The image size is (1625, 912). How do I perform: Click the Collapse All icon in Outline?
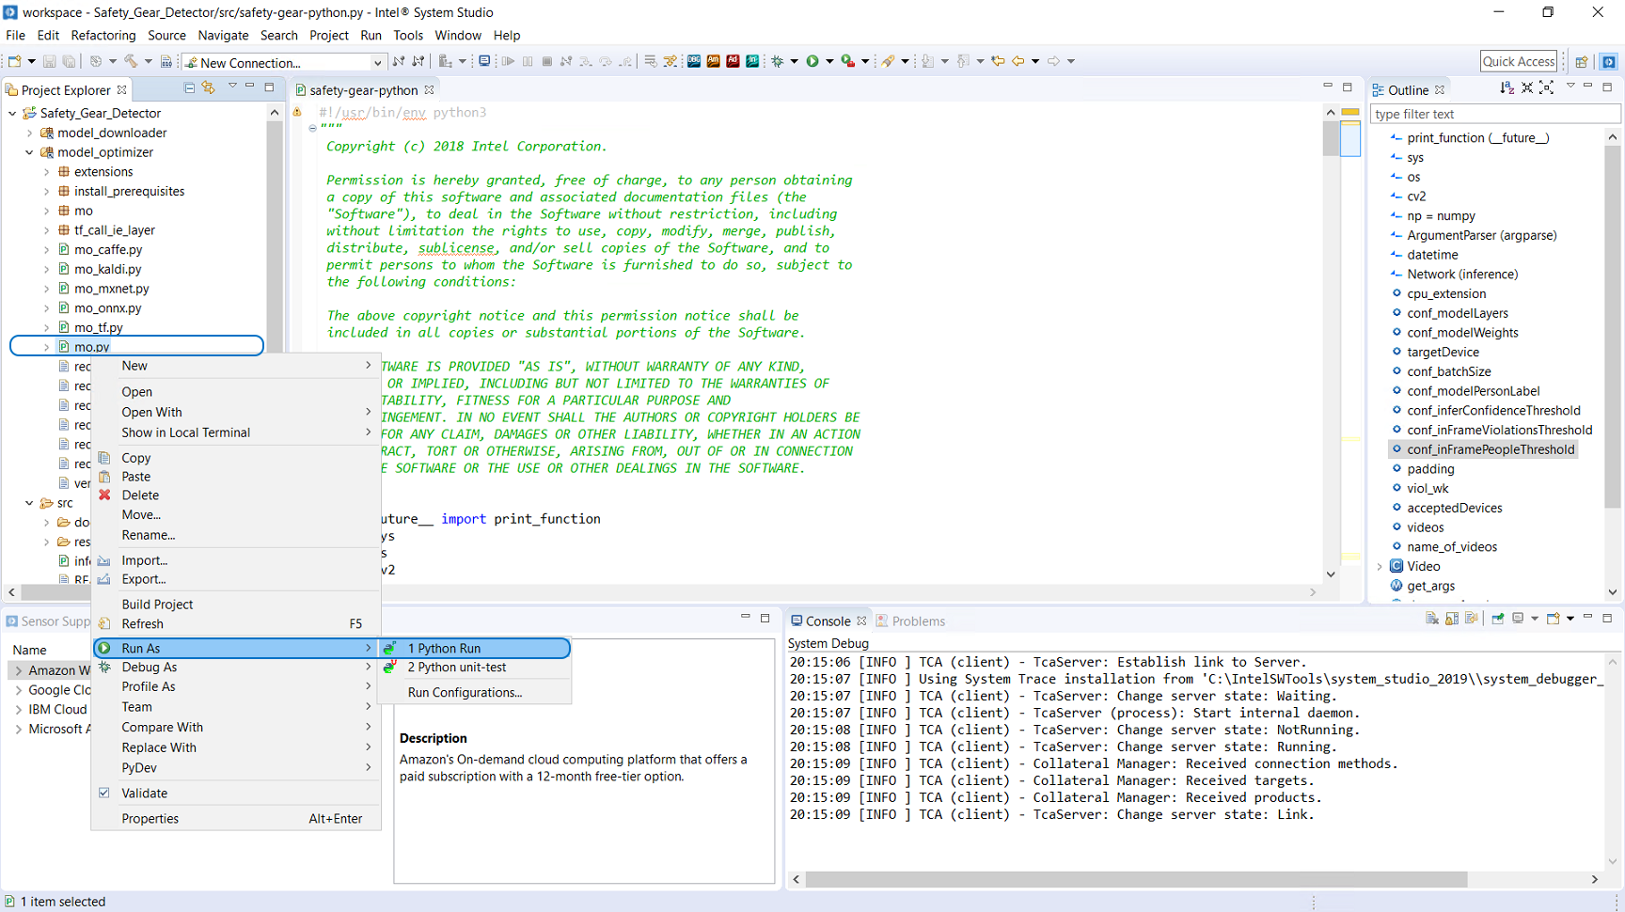[x=1527, y=87]
